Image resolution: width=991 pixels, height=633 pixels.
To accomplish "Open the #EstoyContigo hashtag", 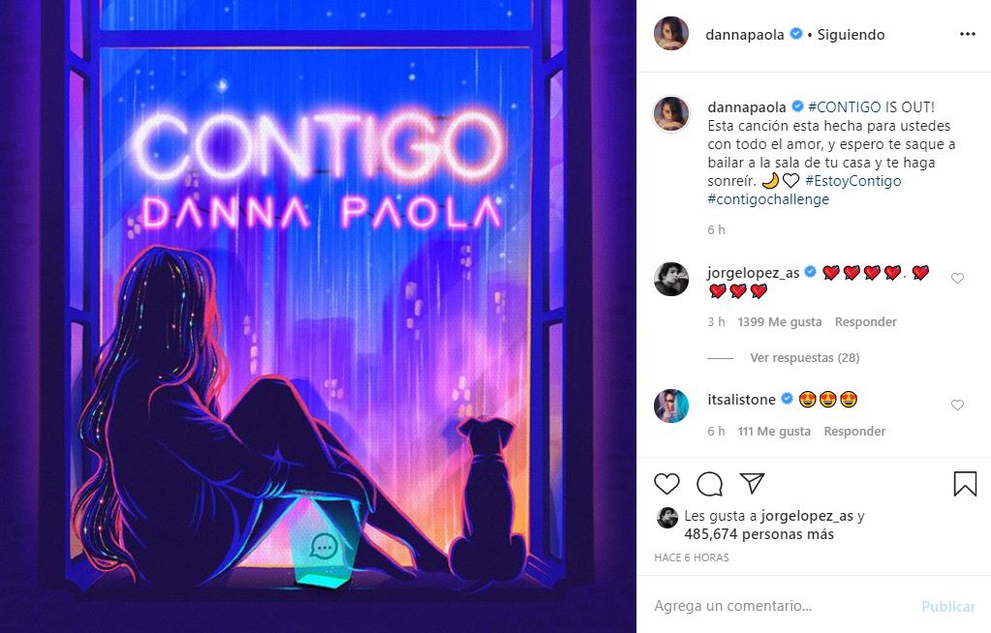I will (x=853, y=181).
